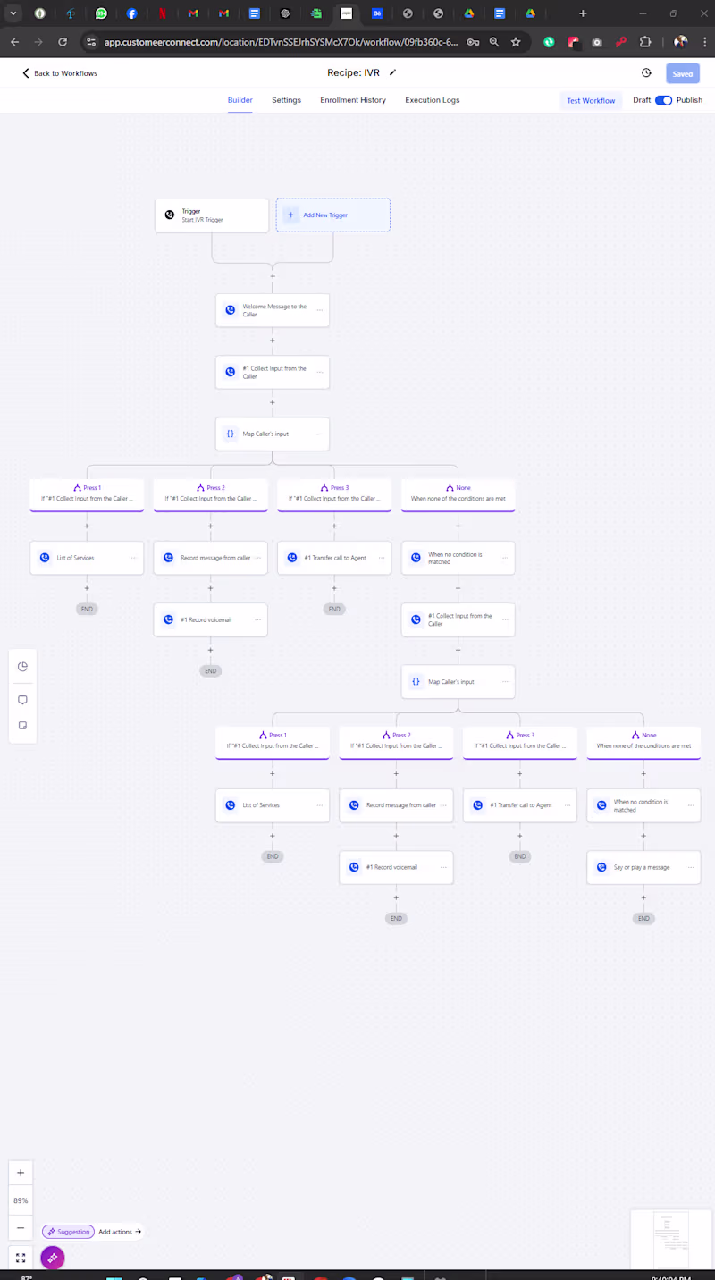715x1280 pixels.
Task: Open the Enrollment History tab
Action: pyautogui.click(x=353, y=100)
